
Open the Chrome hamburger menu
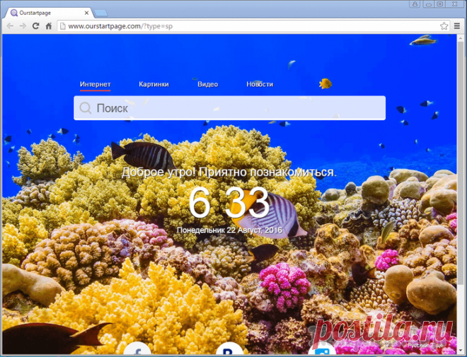tap(457, 26)
